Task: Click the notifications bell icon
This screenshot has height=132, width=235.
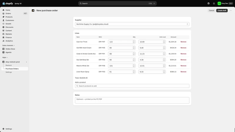Action: (x=214, y=4)
